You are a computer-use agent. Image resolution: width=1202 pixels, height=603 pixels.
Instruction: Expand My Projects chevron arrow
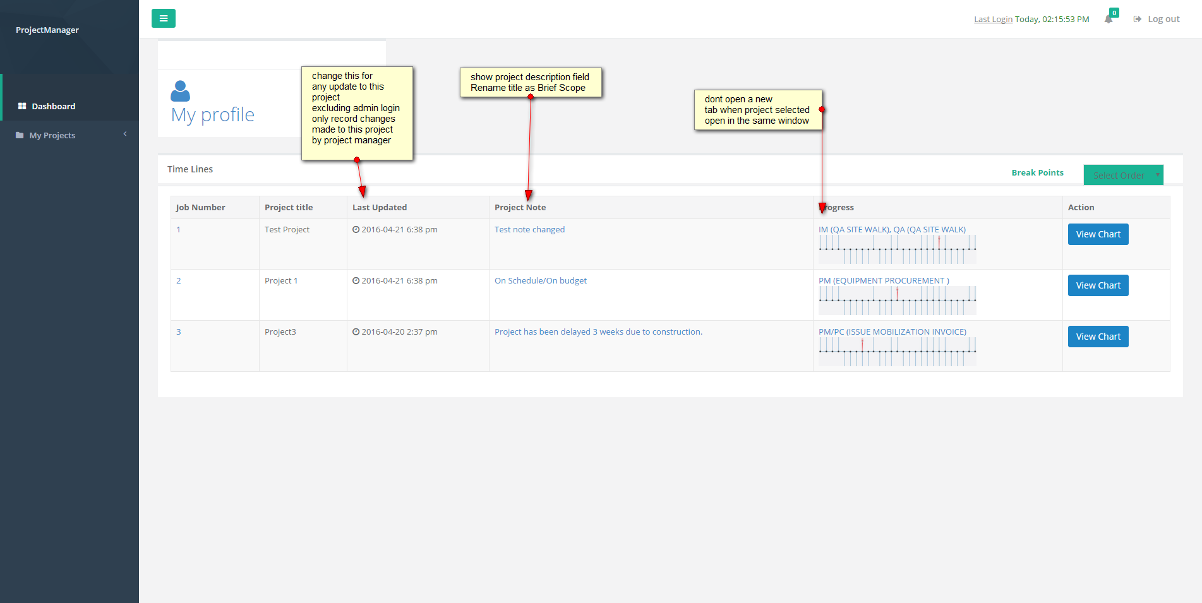pyautogui.click(x=125, y=134)
